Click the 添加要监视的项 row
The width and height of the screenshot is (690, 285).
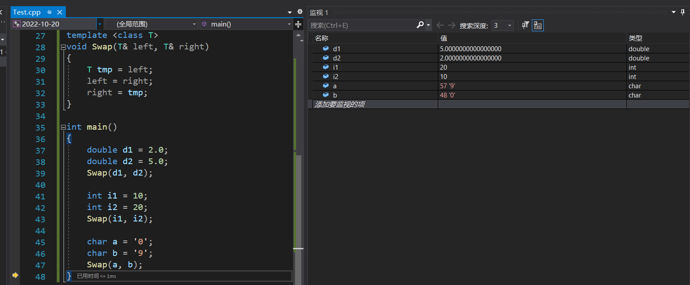[339, 105]
